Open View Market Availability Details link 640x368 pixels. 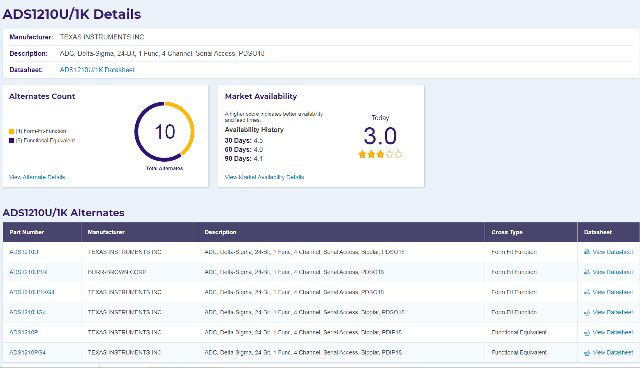point(264,177)
